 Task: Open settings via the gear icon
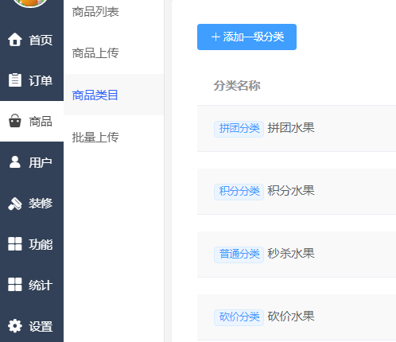[15, 326]
